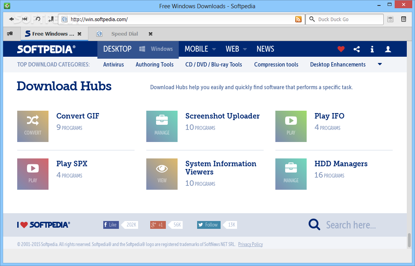Click the 9 PROGRAMS text

pyautogui.click(x=69, y=128)
